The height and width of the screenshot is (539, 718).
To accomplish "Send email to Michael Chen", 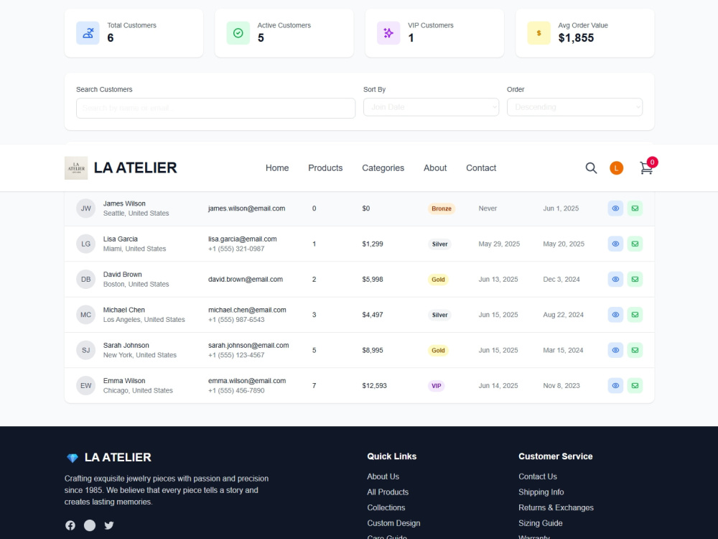I will coord(635,315).
